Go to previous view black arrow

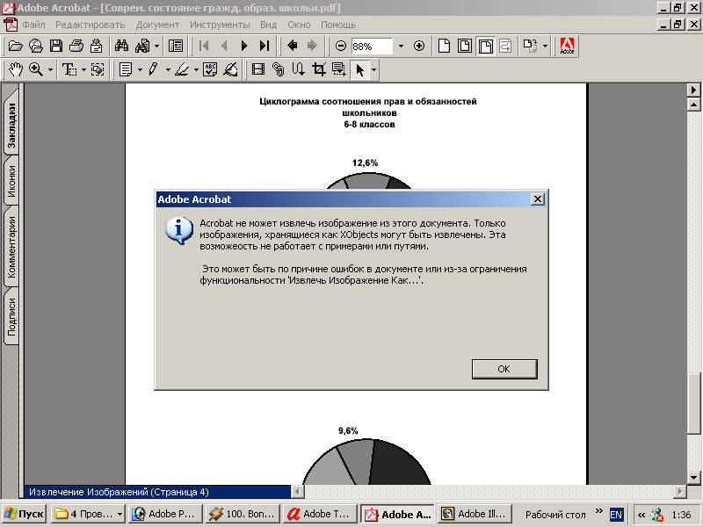tap(293, 46)
